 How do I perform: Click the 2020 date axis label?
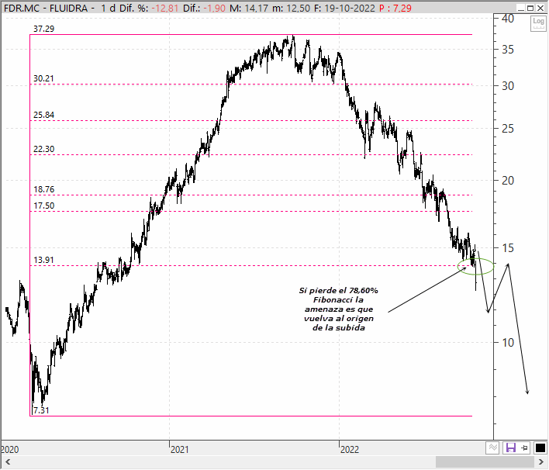tap(10, 449)
